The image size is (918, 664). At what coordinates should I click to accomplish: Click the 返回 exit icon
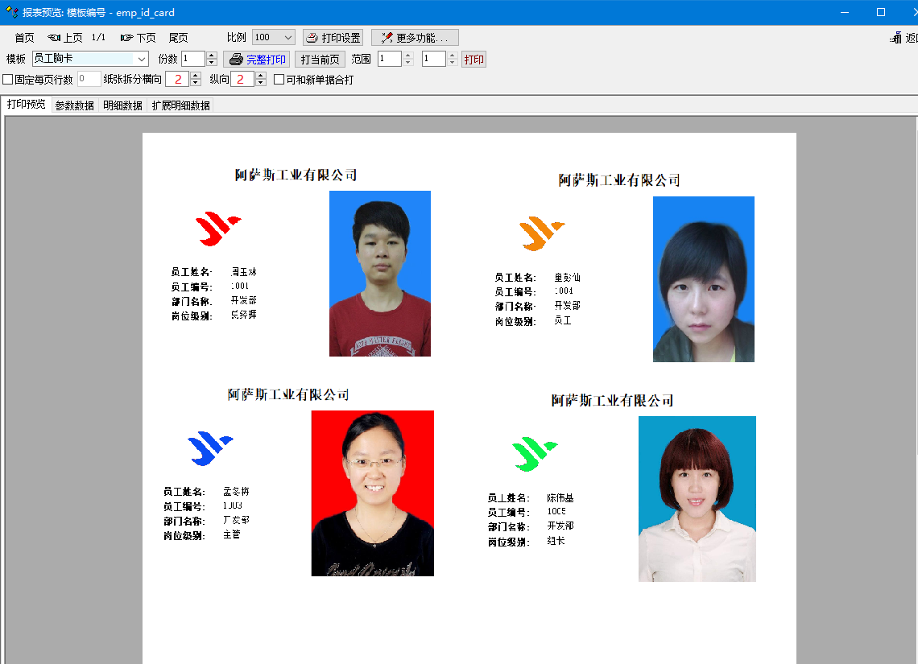[896, 38]
